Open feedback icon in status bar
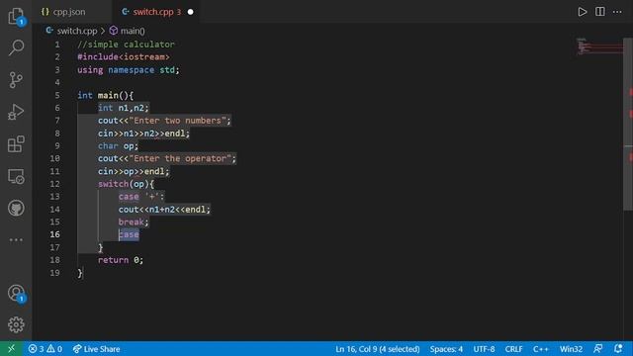 coord(597,349)
